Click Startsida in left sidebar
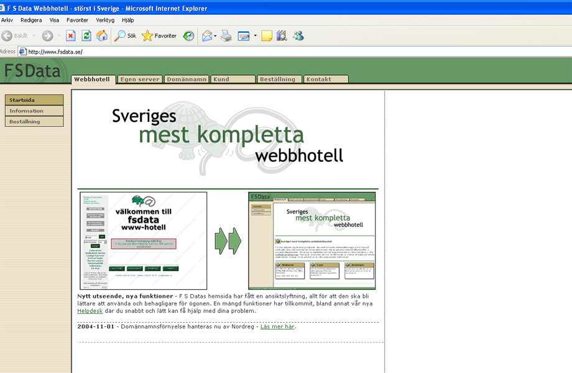 point(34,100)
